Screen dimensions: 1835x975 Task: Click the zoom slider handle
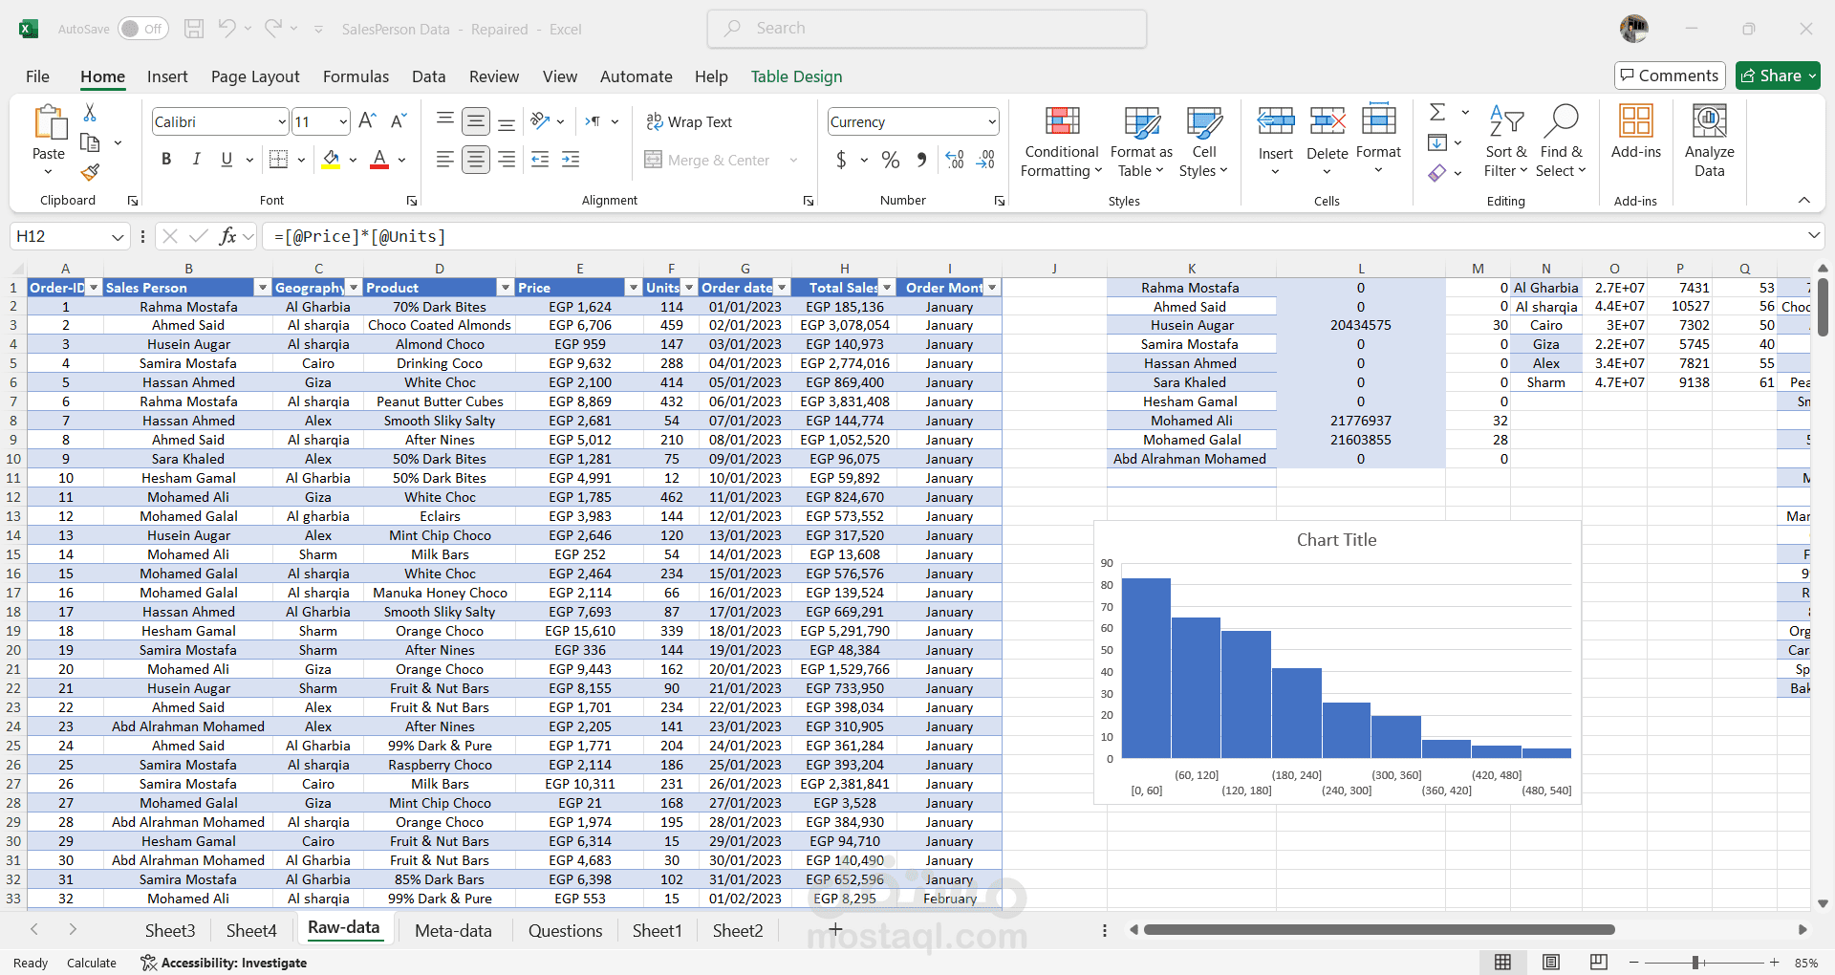(x=1695, y=963)
